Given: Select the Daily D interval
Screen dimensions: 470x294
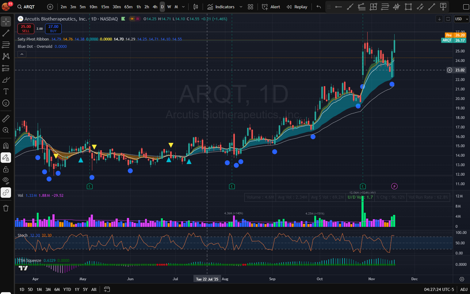Looking at the screenshot, I should 162,7.
